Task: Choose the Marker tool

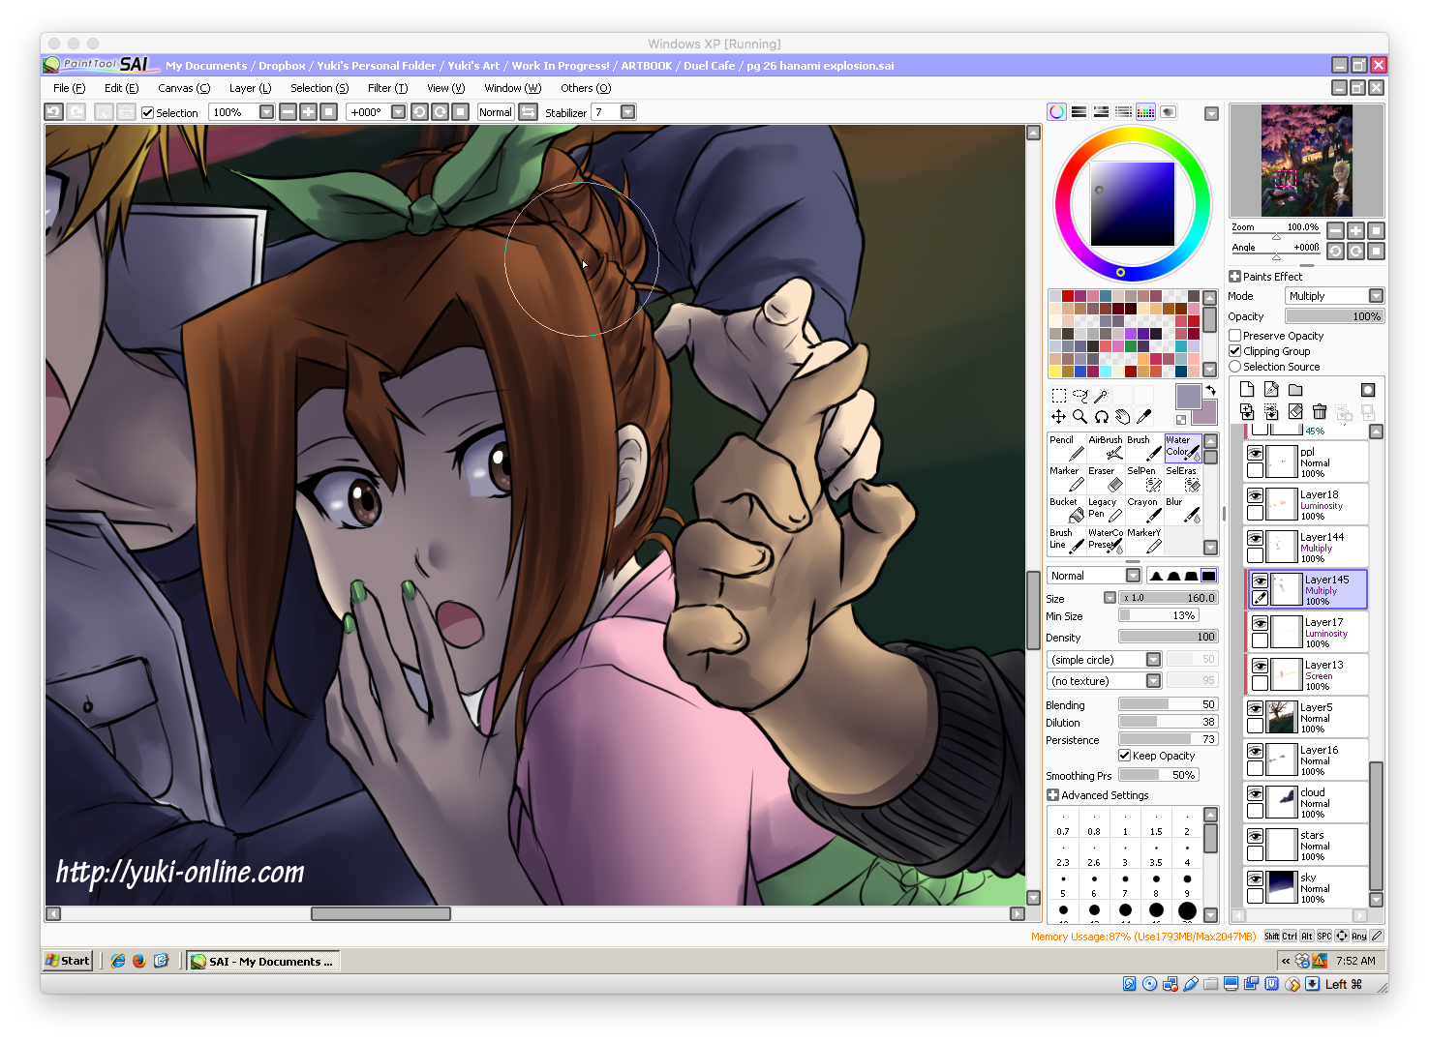Action: [x=1067, y=479]
